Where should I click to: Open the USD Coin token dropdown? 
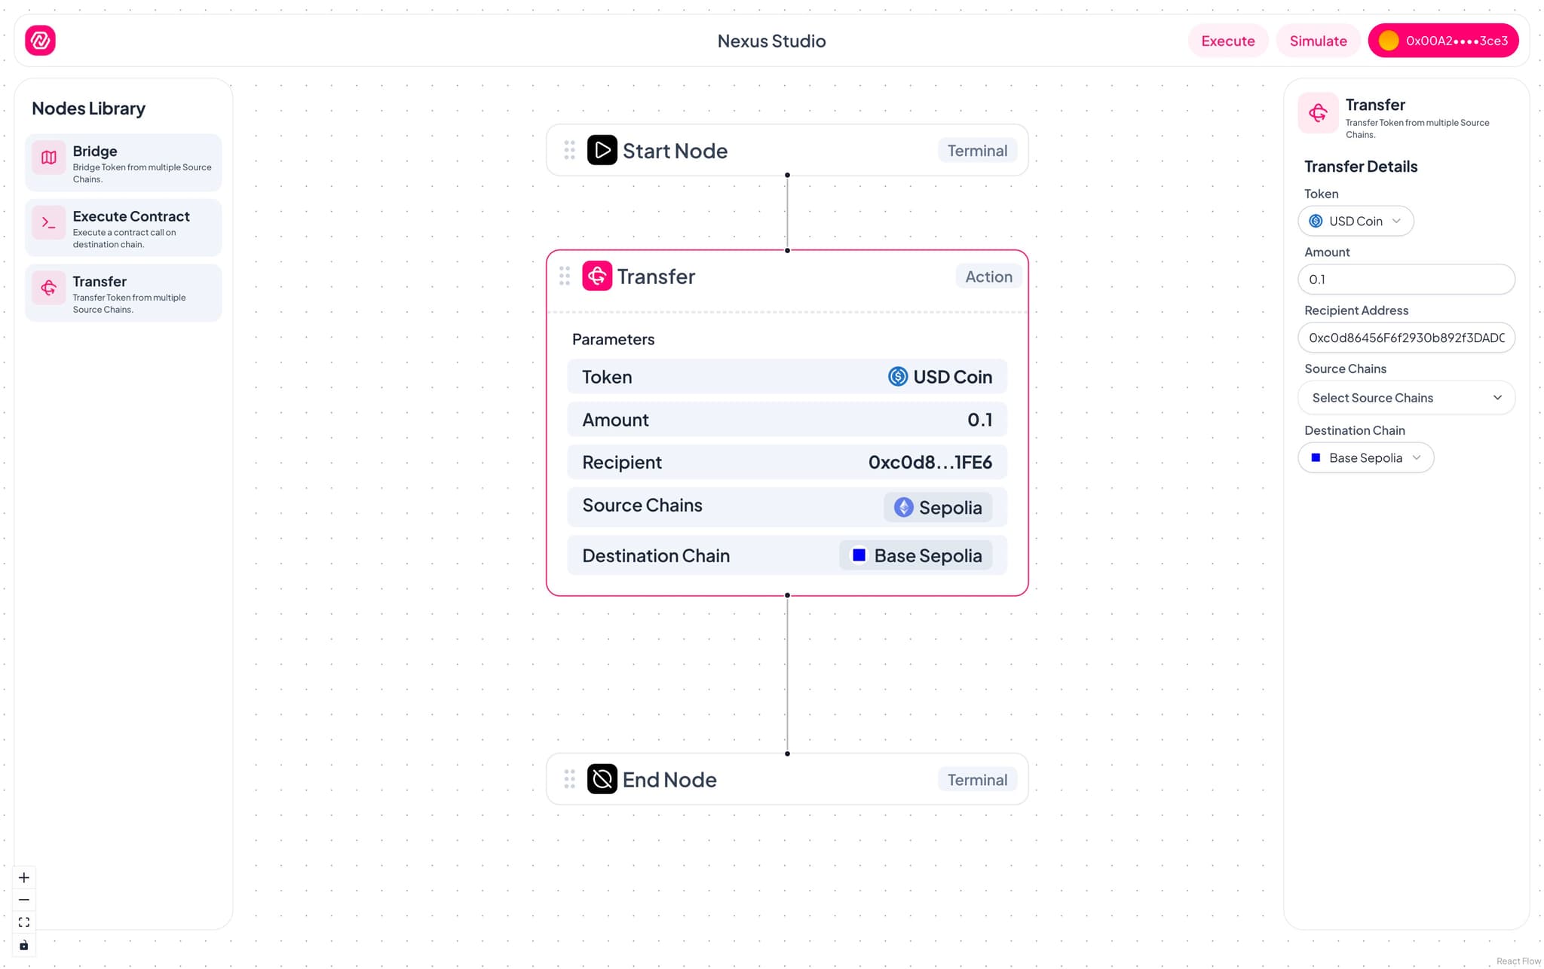point(1356,221)
